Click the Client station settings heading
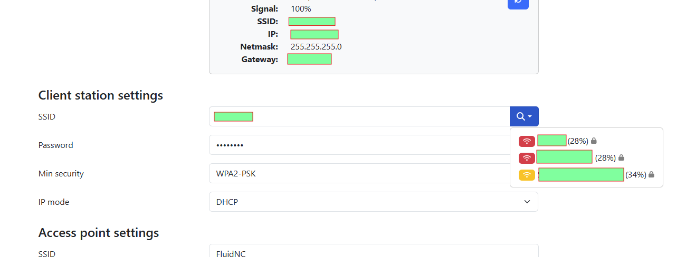 [x=101, y=95]
